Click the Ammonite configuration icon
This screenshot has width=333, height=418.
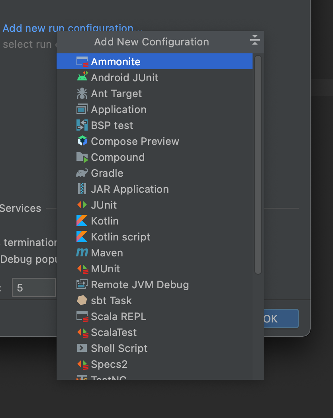pos(82,62)
